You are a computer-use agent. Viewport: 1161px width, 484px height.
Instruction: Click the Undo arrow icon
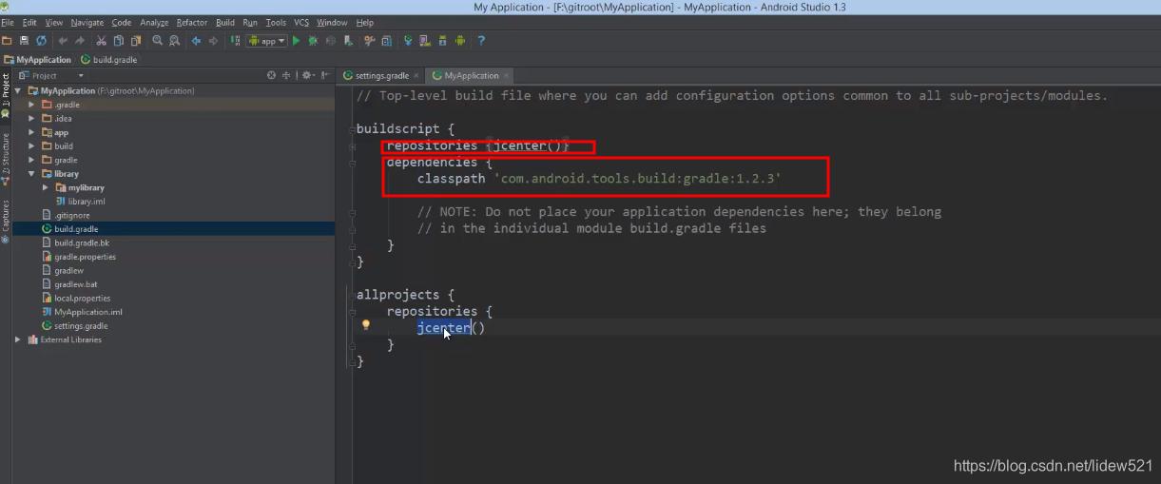62,41
